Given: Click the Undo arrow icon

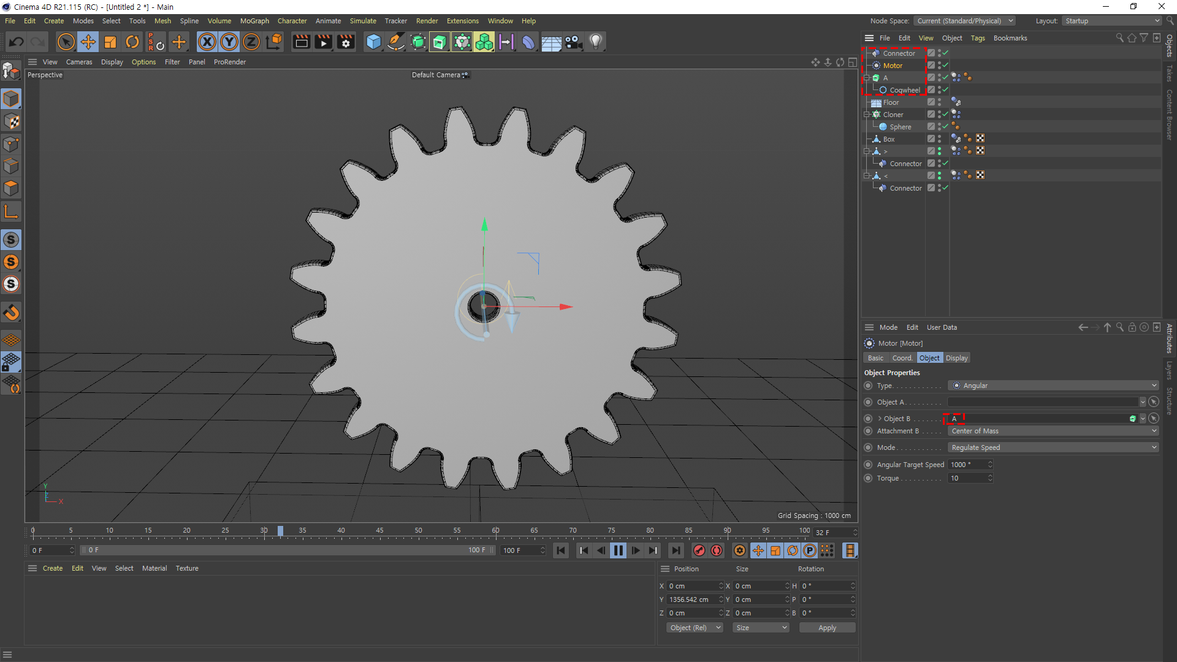Looking at the screenshot, I should click(17, 42).
